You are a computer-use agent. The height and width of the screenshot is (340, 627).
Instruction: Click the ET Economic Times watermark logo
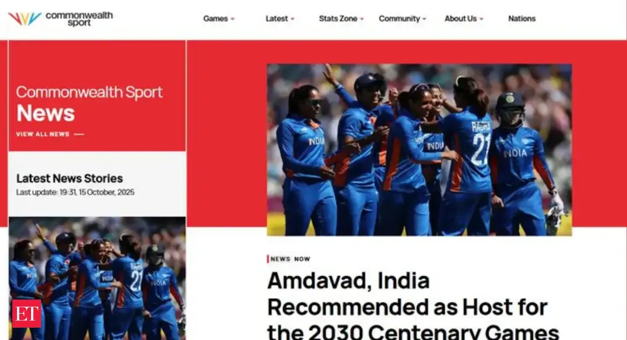26,314
